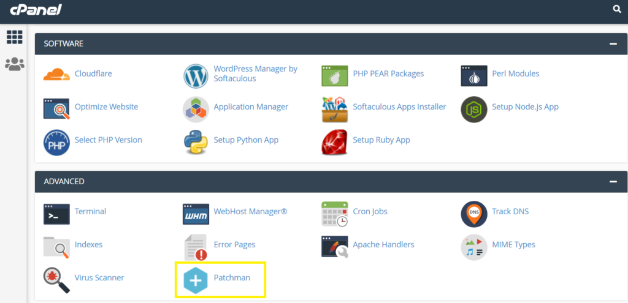Click the cPanel logo
628x303 pixels.
pyautogui.click(x=35, y=10)
